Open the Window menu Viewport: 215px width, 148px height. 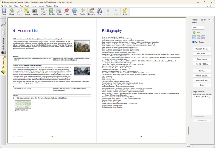(49, 6)
